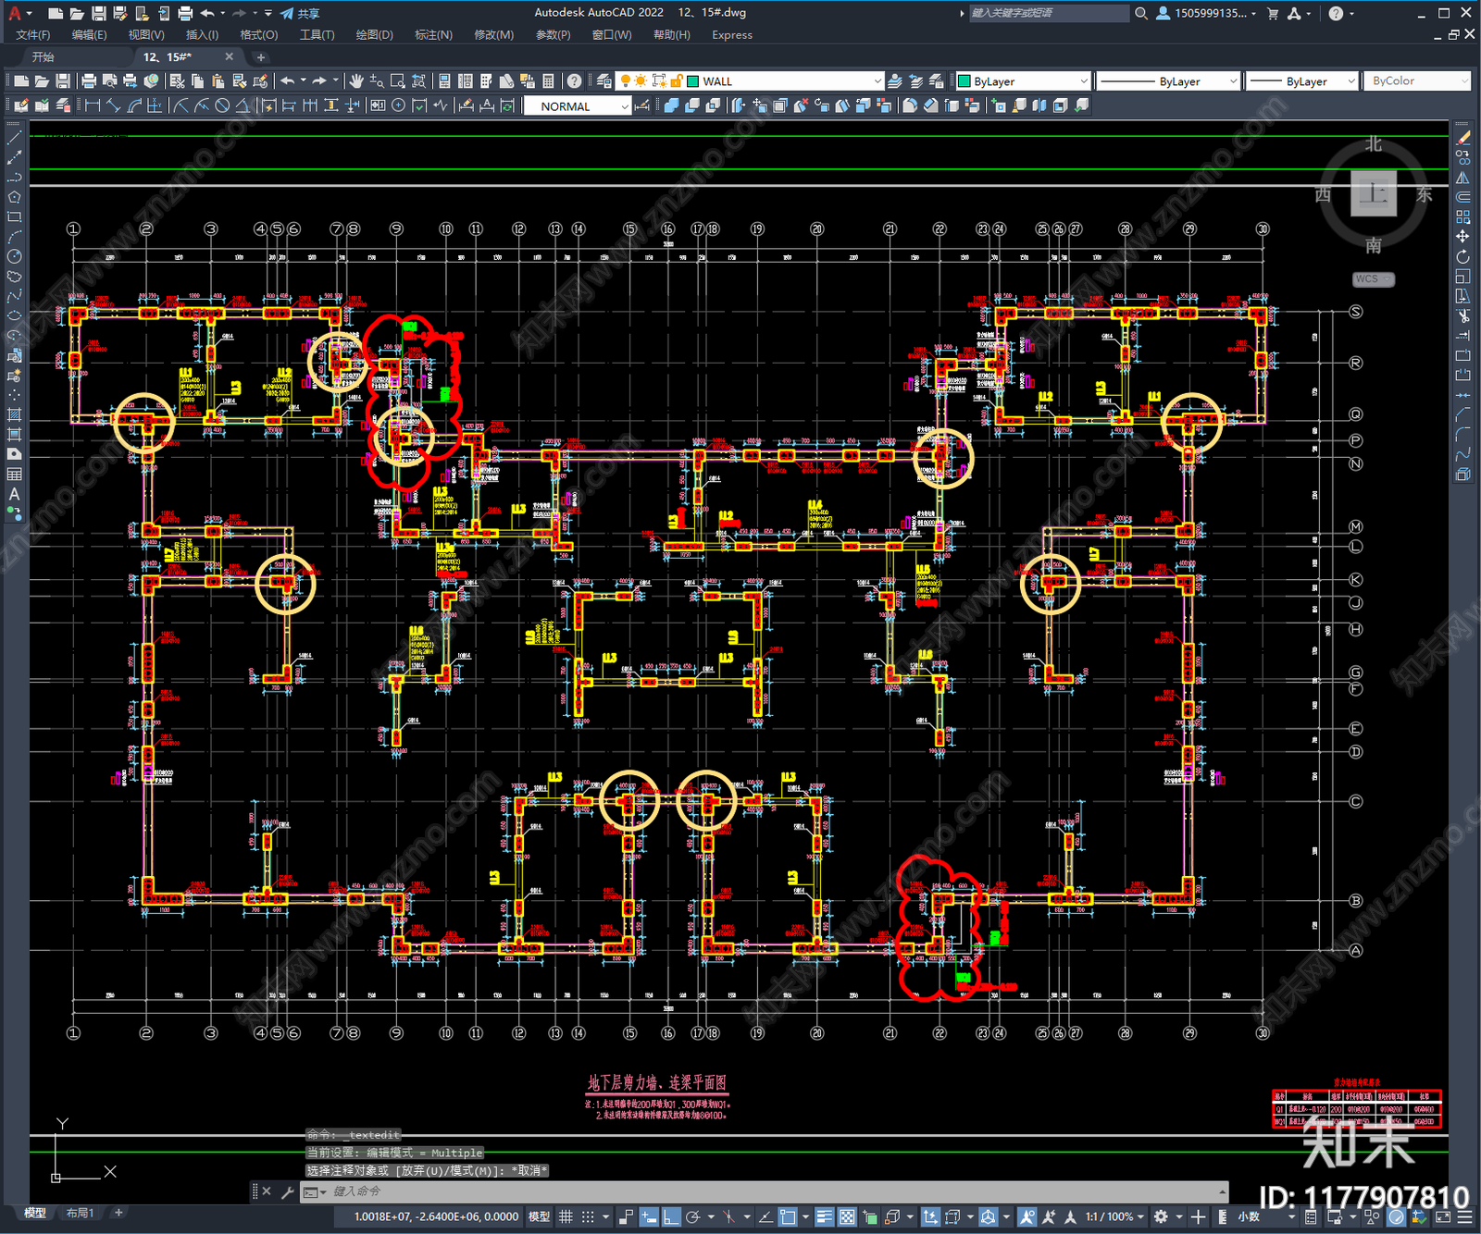Viewport: 1481px width, 1234px height.
Task: Click the Calculator icon in the standard toolbar
Action: coord(548,81)
